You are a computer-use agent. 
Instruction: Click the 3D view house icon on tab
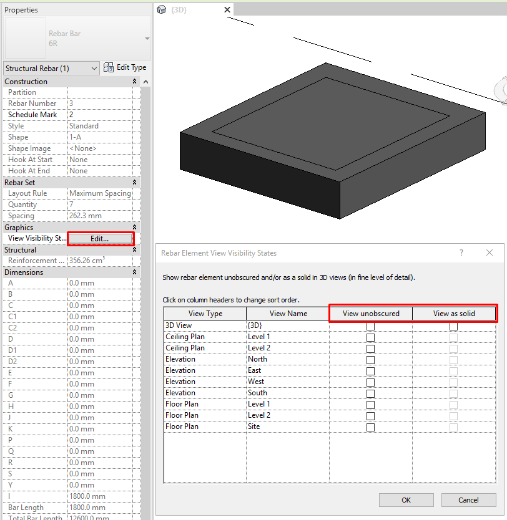(161, 9)
